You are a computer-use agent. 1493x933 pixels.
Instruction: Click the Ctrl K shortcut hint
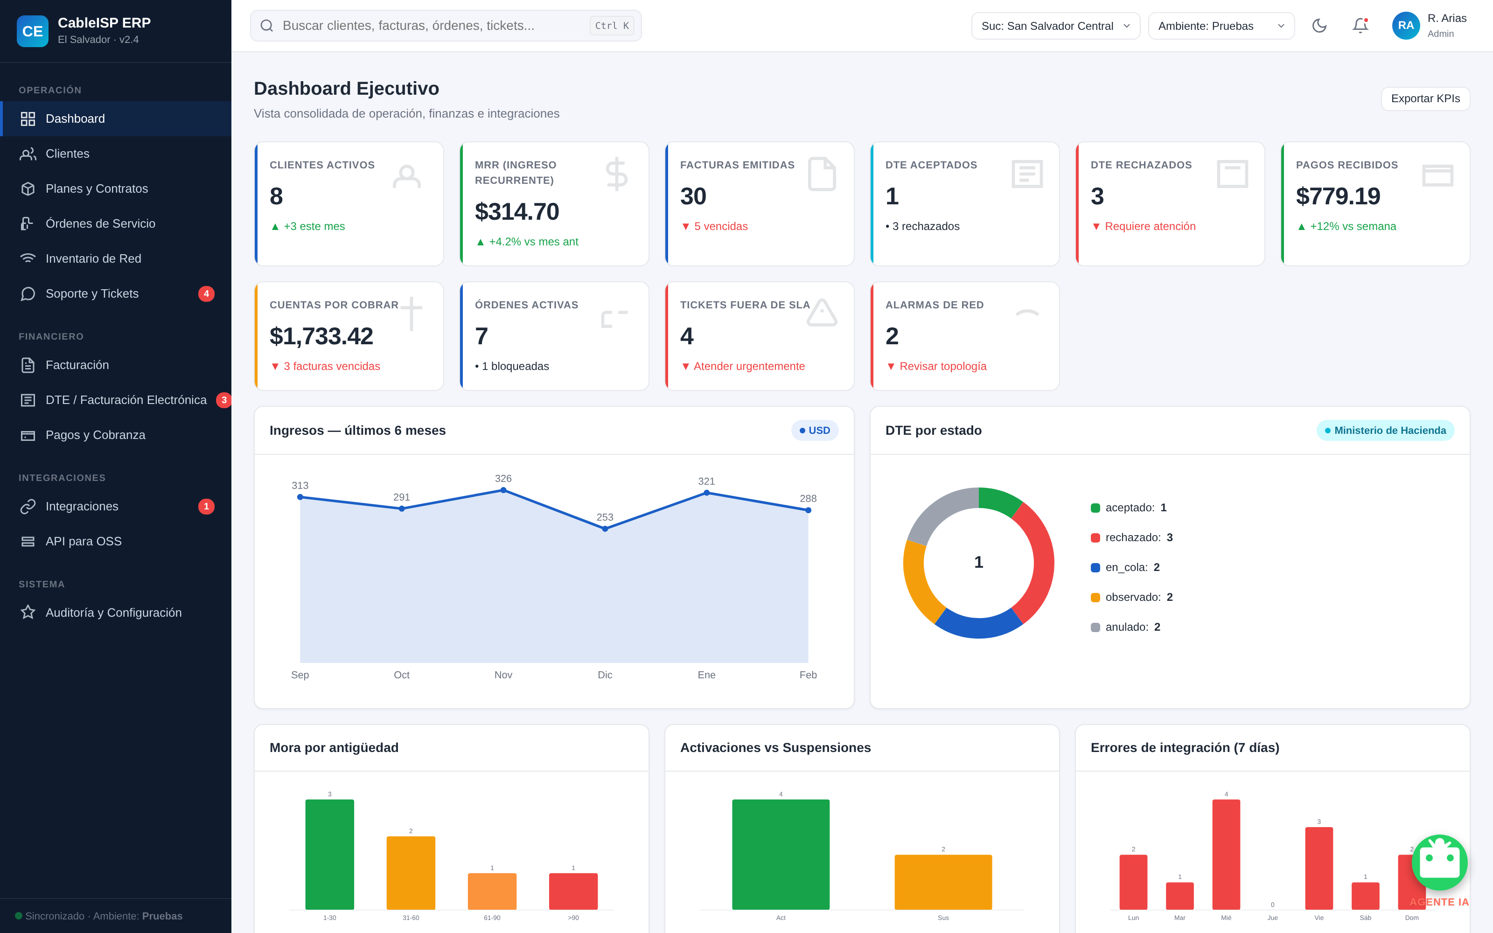[x=611, y=26]
